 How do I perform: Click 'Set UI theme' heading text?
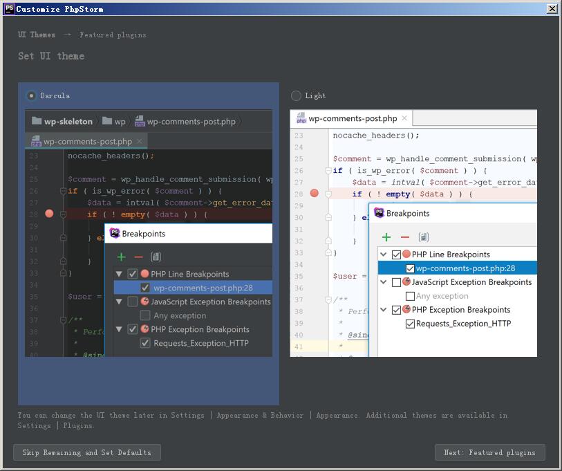coord(51,56)
